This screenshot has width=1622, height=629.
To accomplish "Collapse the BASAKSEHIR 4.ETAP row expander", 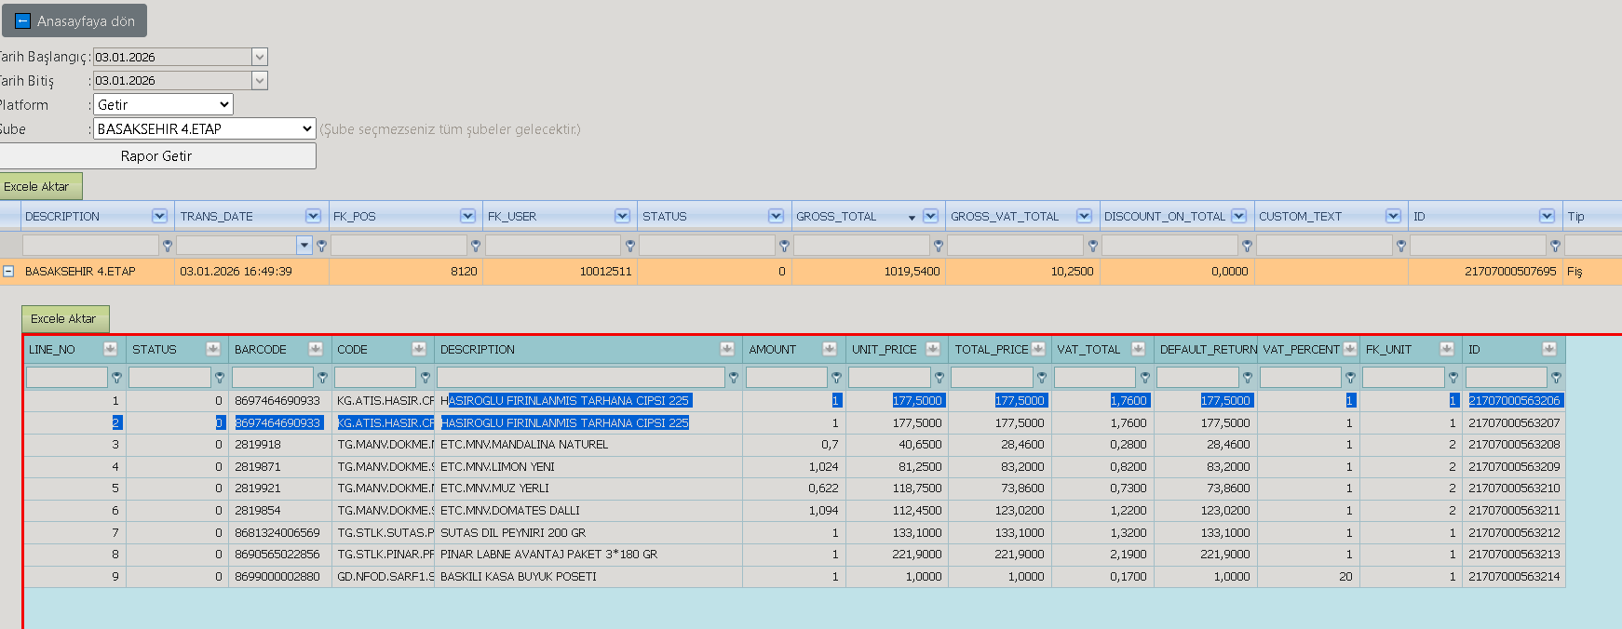I will tap(8, 272).
